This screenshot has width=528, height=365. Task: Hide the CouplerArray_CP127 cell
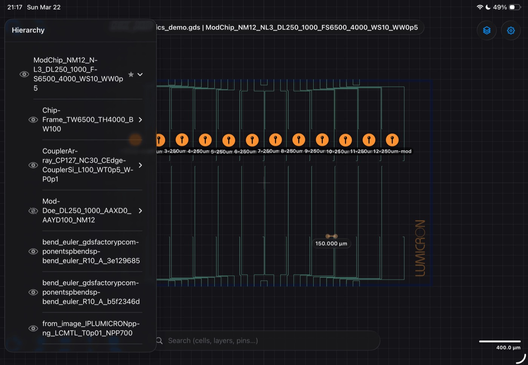pos(33,165)
